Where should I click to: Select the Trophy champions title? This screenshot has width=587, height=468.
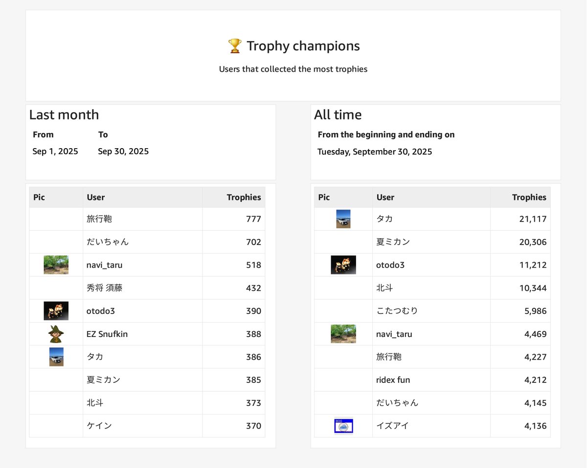pos(303,46)
